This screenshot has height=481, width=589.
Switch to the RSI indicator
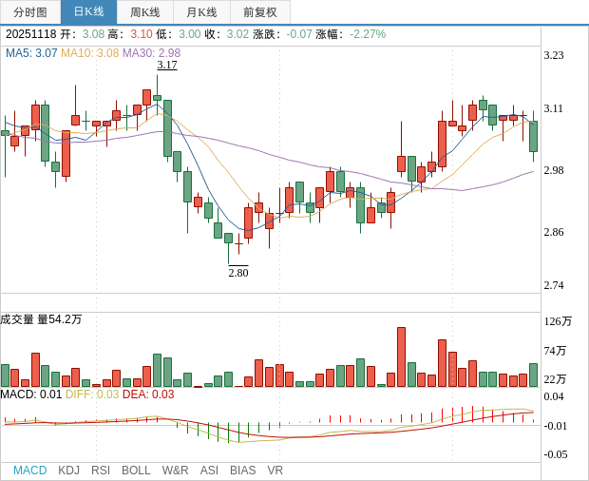pyautogui.click(x=101, y=471)
